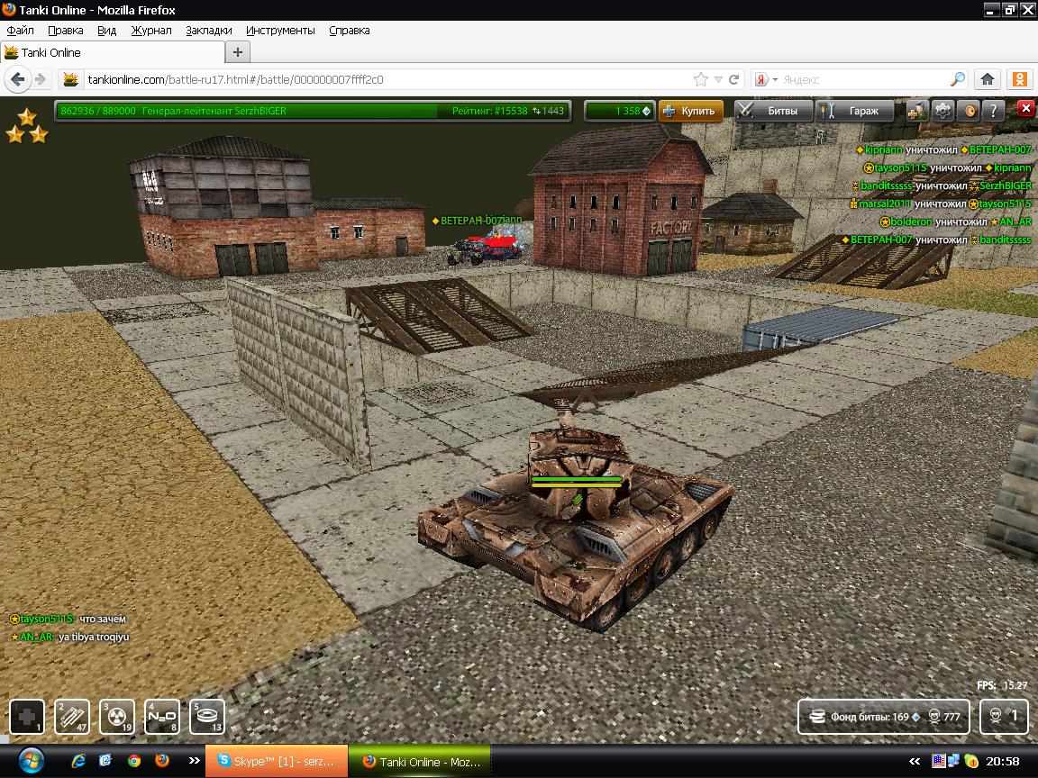This screenshot has height=778, width=1038.
Task: Click kill feed line tayson5115 уничтожил kipriann
Action: coord(947,167)
